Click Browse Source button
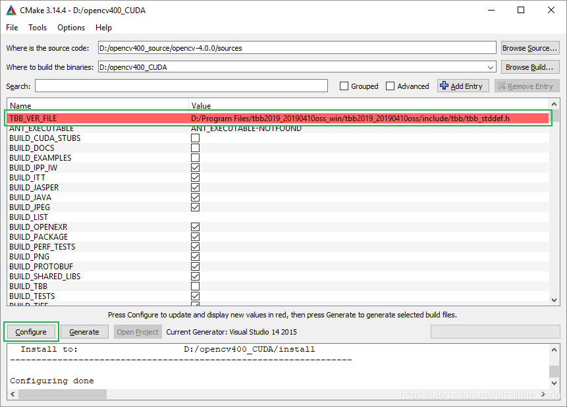This screenshot has height=407, width=567. [530, 48]
